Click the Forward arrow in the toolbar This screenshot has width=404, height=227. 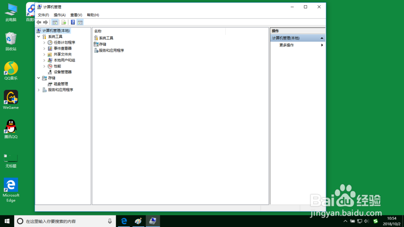tap(46, 22)
